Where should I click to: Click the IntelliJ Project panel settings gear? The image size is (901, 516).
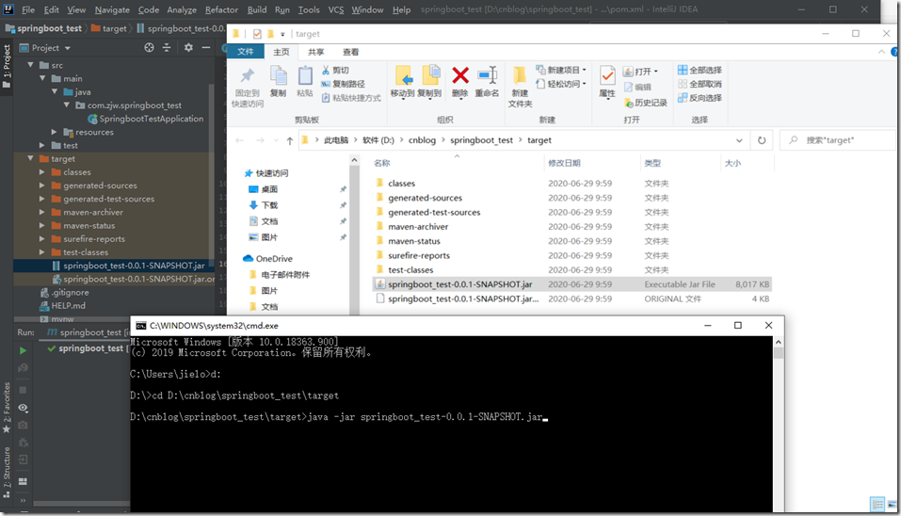pyautogui.click(x=188, y=48)
